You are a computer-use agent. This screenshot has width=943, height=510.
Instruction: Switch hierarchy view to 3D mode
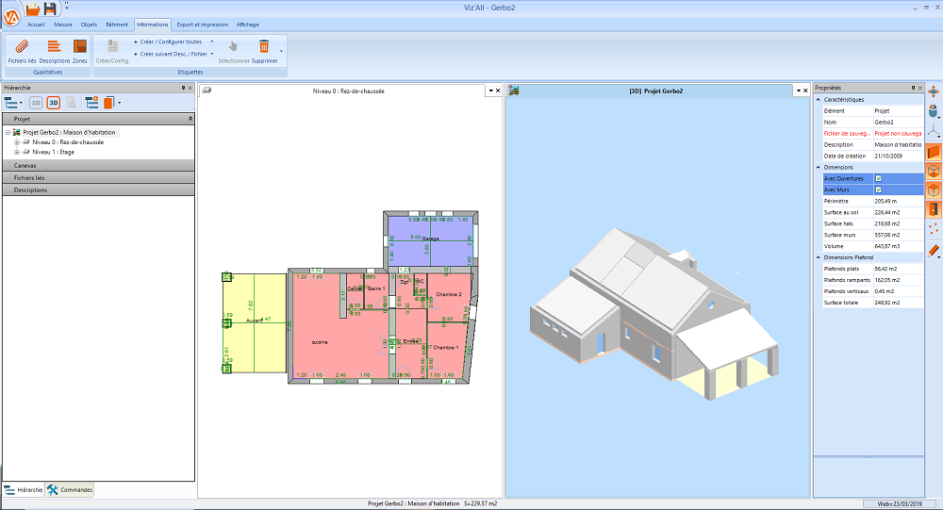(54, 103)
